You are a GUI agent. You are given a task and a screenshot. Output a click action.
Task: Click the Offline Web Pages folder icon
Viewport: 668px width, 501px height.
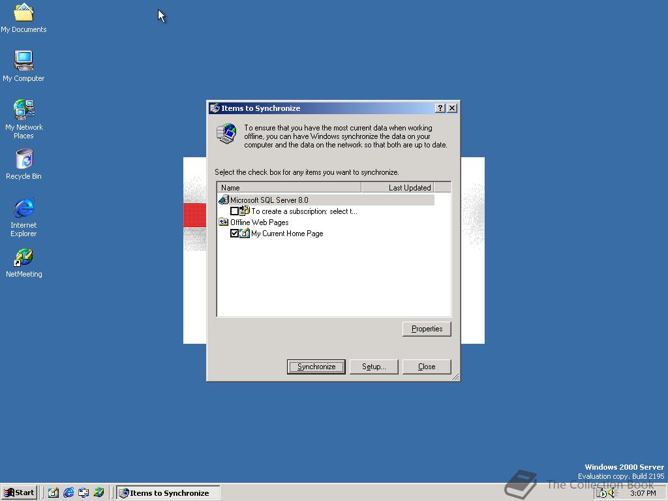[223, 222]
